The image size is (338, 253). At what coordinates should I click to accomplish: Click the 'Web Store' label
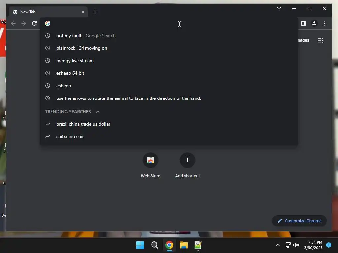(x=151, y=176)
